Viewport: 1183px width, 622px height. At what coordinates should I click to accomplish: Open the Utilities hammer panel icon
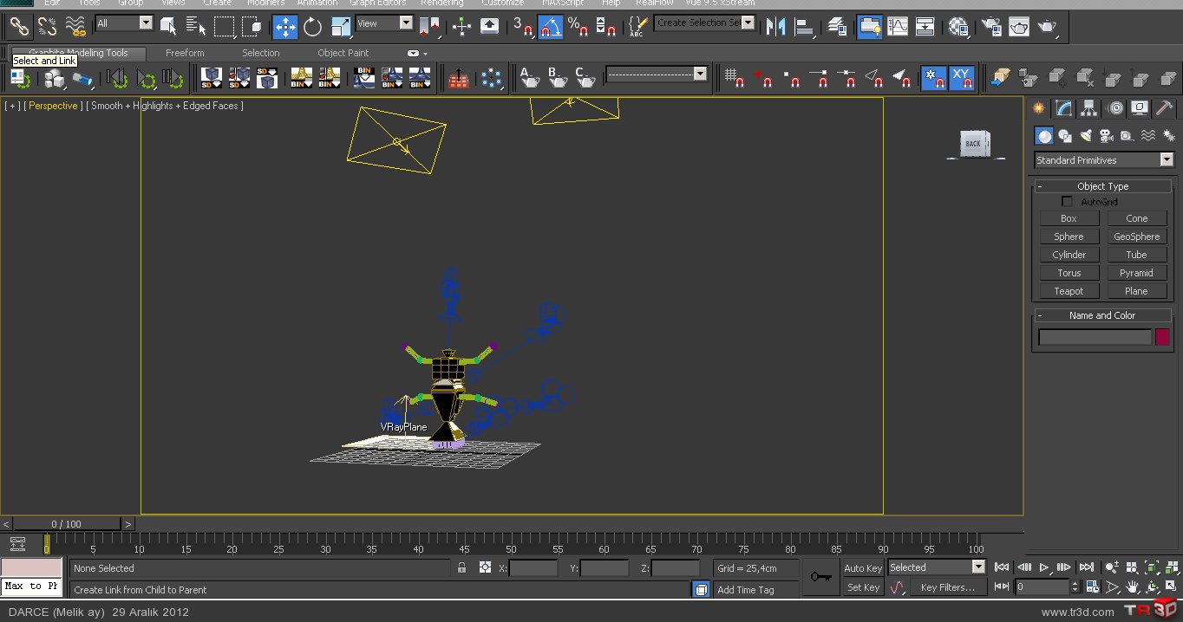[1165, 108]
